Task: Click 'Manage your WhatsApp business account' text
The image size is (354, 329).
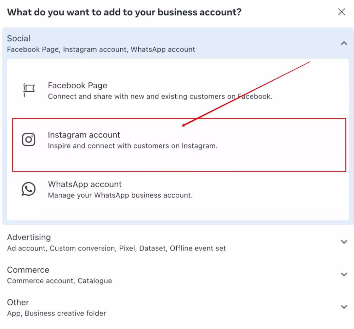Action: pyautogui.click(x=120, y=195)
